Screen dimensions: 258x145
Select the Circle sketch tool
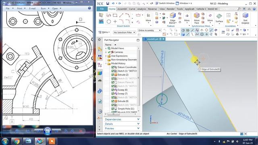click(x=108, y=21)
